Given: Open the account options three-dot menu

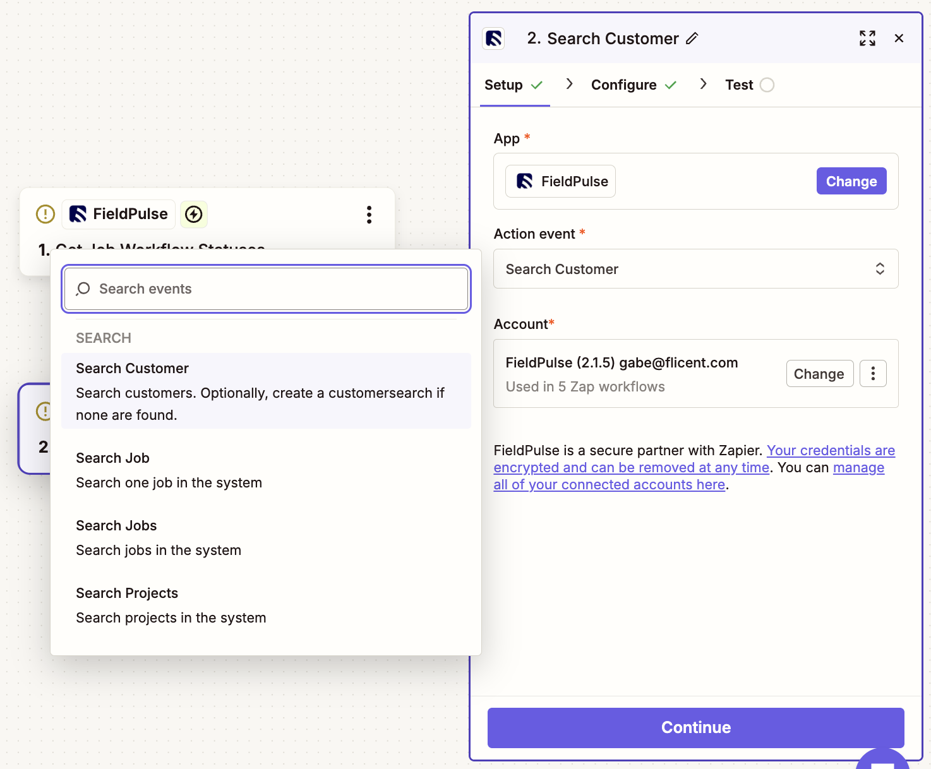Looking at the screenshot, I should [x=873, y=374].
